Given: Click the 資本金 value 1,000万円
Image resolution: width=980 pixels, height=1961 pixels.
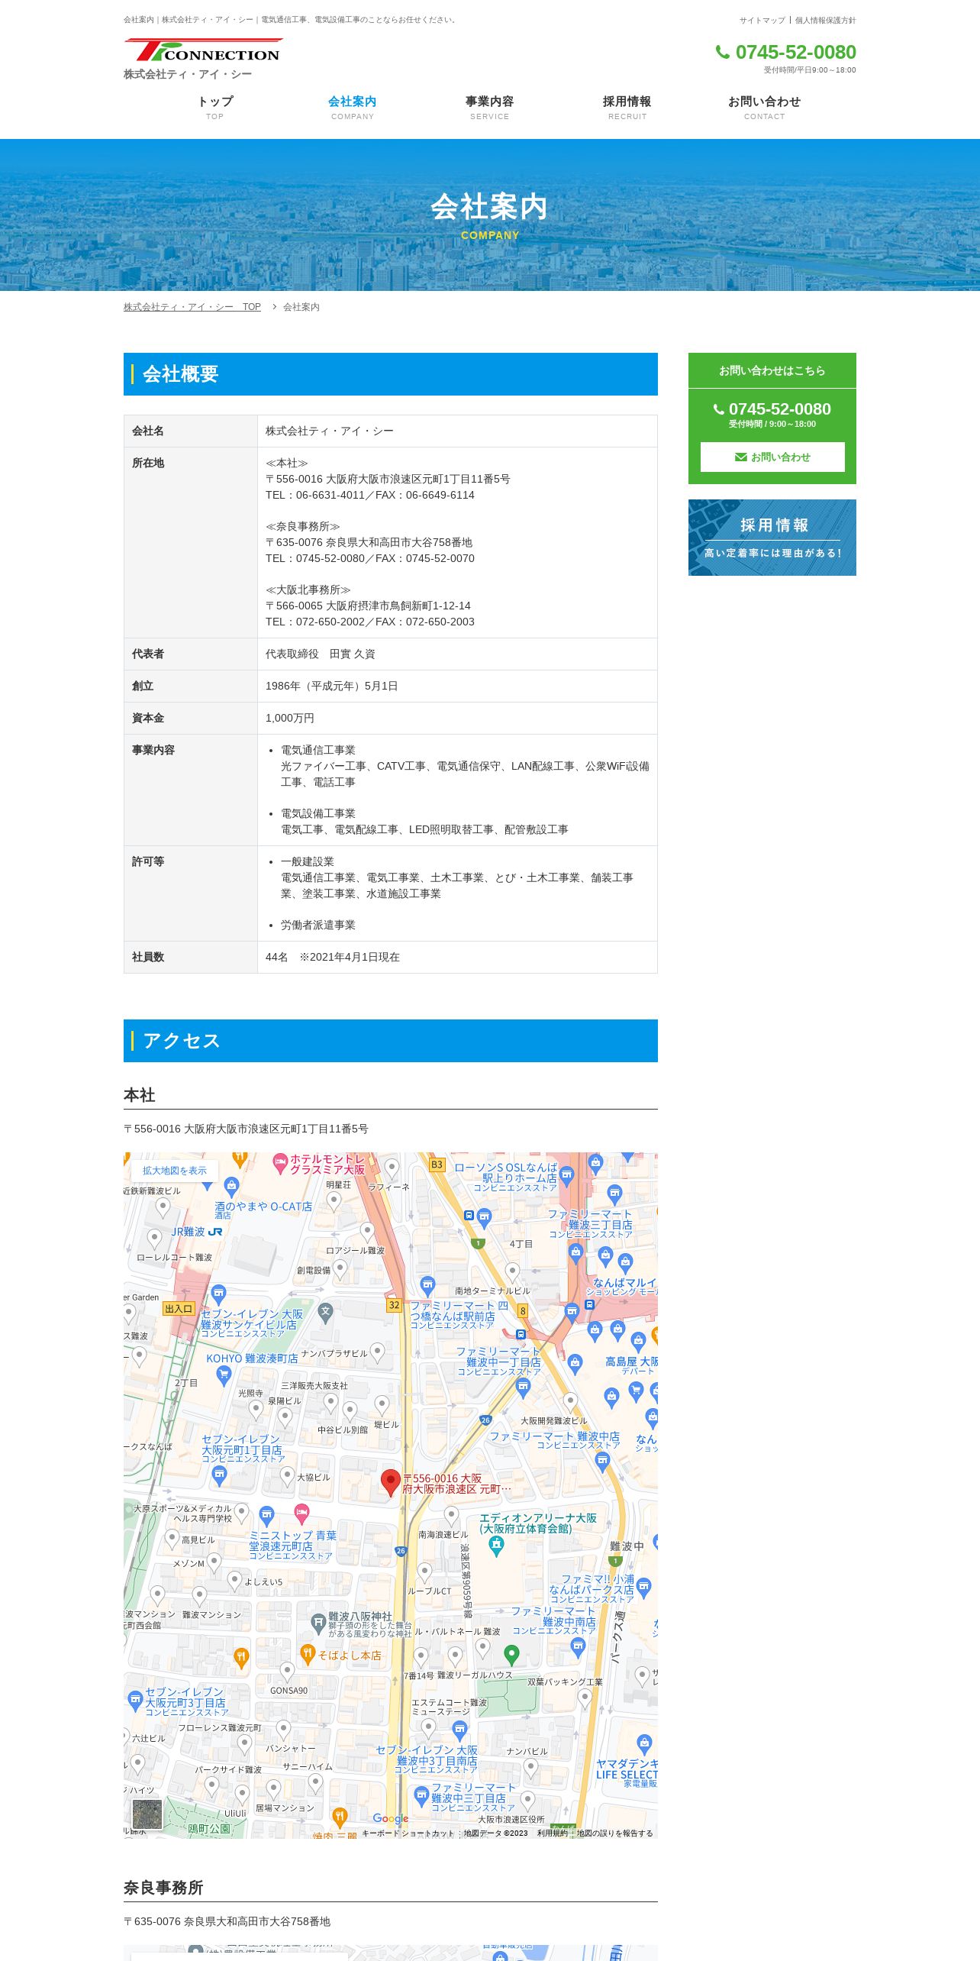Looking at the screenshot, I should (290, 718).
